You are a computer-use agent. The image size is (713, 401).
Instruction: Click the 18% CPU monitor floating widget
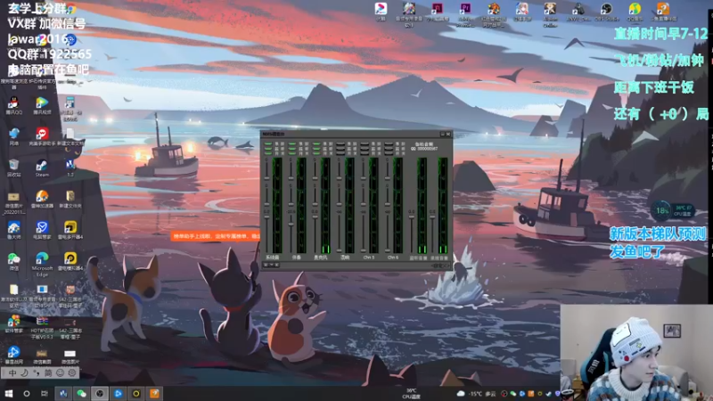pos(672,210)
